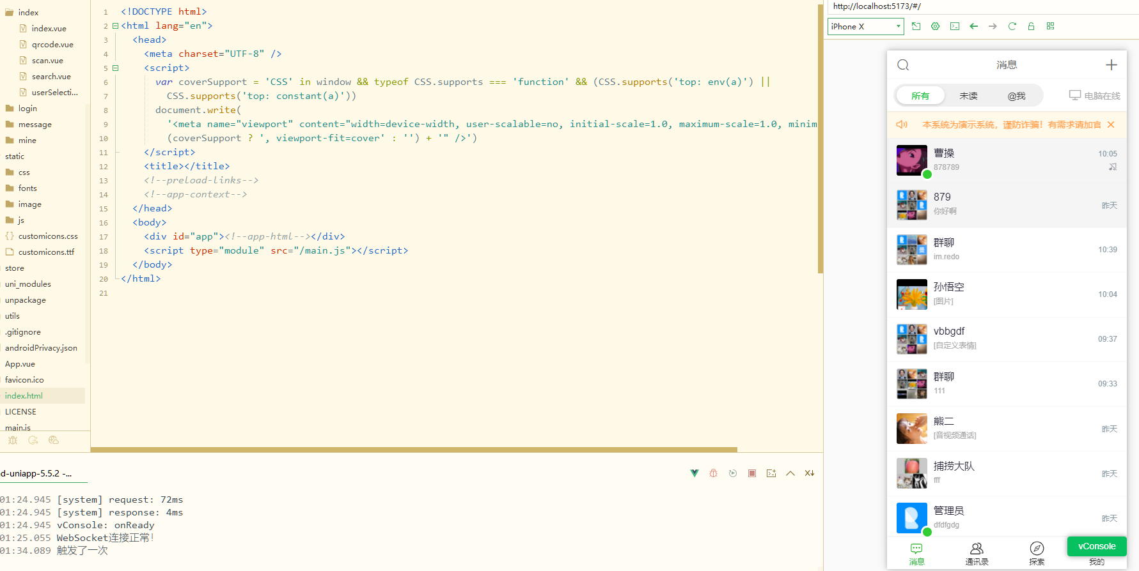Toggle the browser lock icon
This screenshot has height=571, width=1139.
[1031, 26]
